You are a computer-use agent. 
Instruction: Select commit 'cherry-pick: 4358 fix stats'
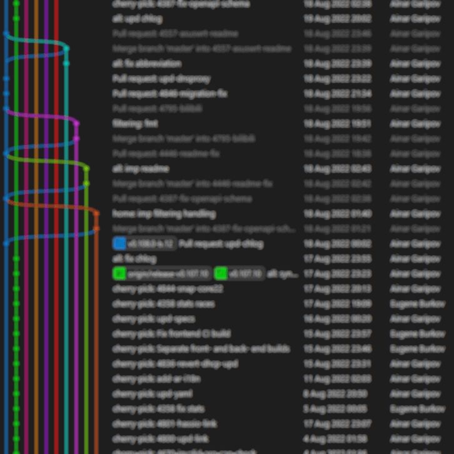pos(159,409)
